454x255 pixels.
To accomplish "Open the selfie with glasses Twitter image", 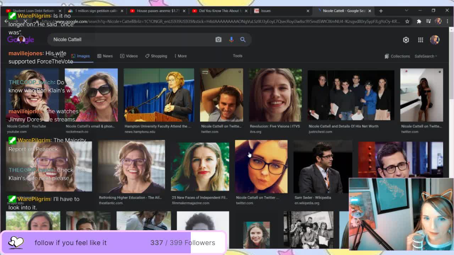I will pos(261,166).
